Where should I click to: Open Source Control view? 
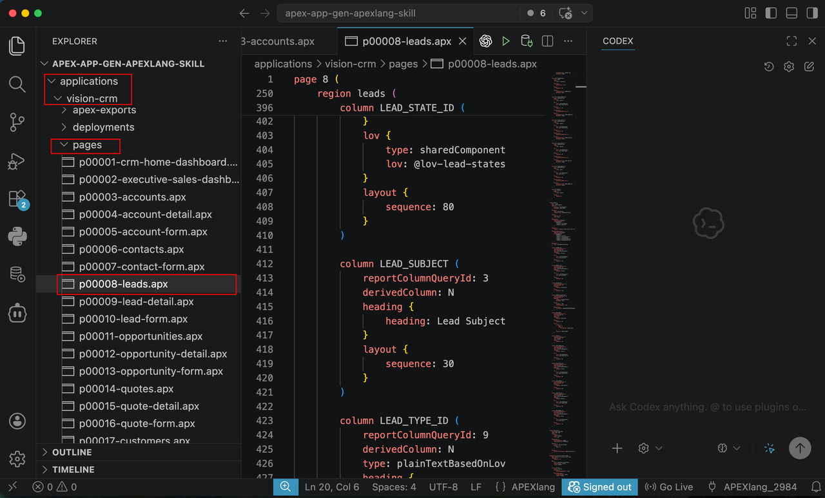click(17, 122)
